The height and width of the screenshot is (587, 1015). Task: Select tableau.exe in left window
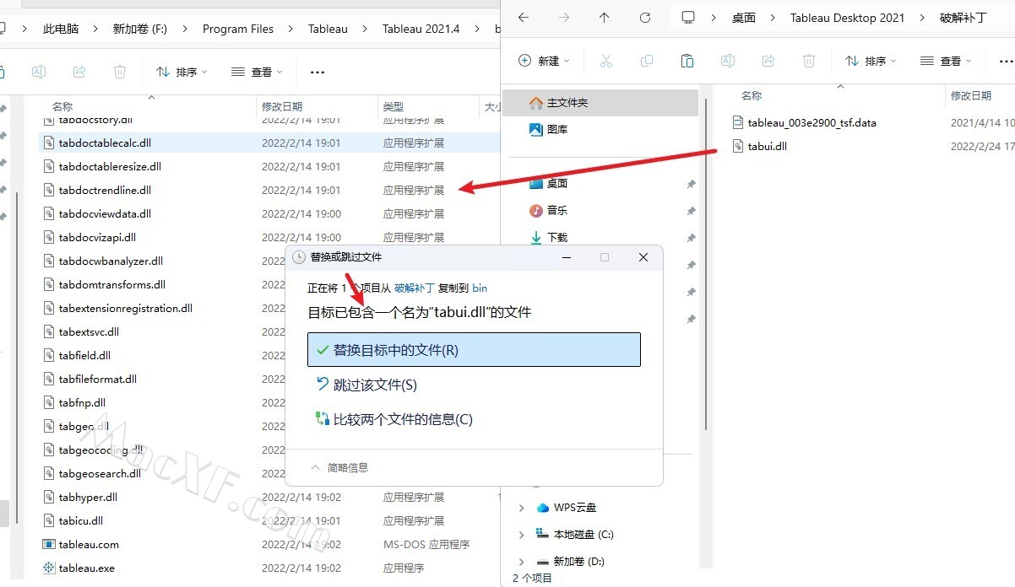pos(86,568)
